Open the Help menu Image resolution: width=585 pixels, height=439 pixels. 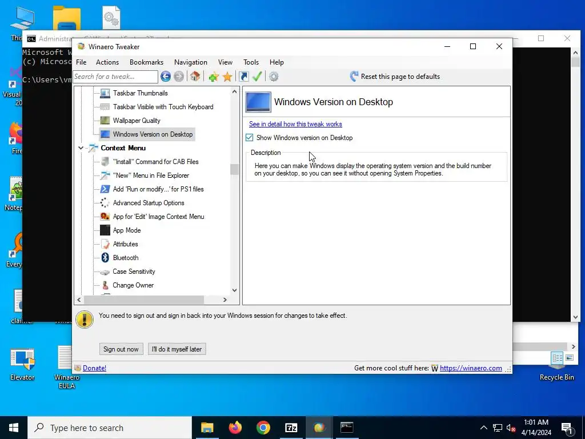[x=277, y=62]
